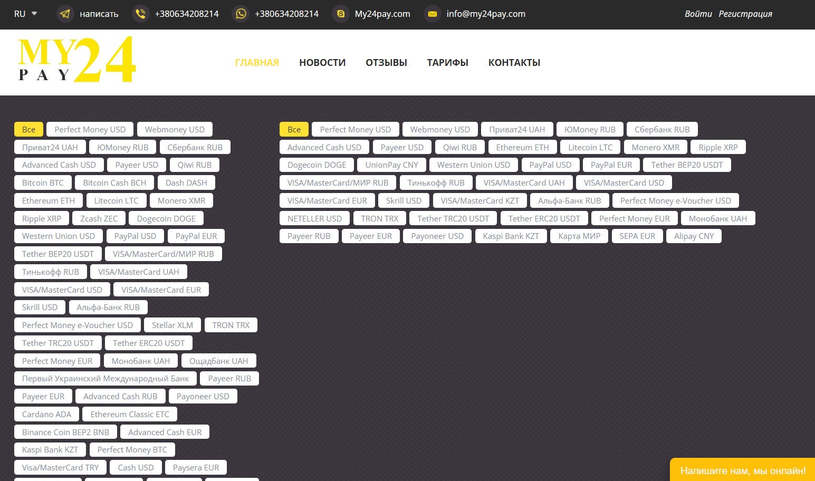Pick 'SEPA EUR' in right list
The image size is (815, 481).
pyautogui.click(x=637, y=236)
